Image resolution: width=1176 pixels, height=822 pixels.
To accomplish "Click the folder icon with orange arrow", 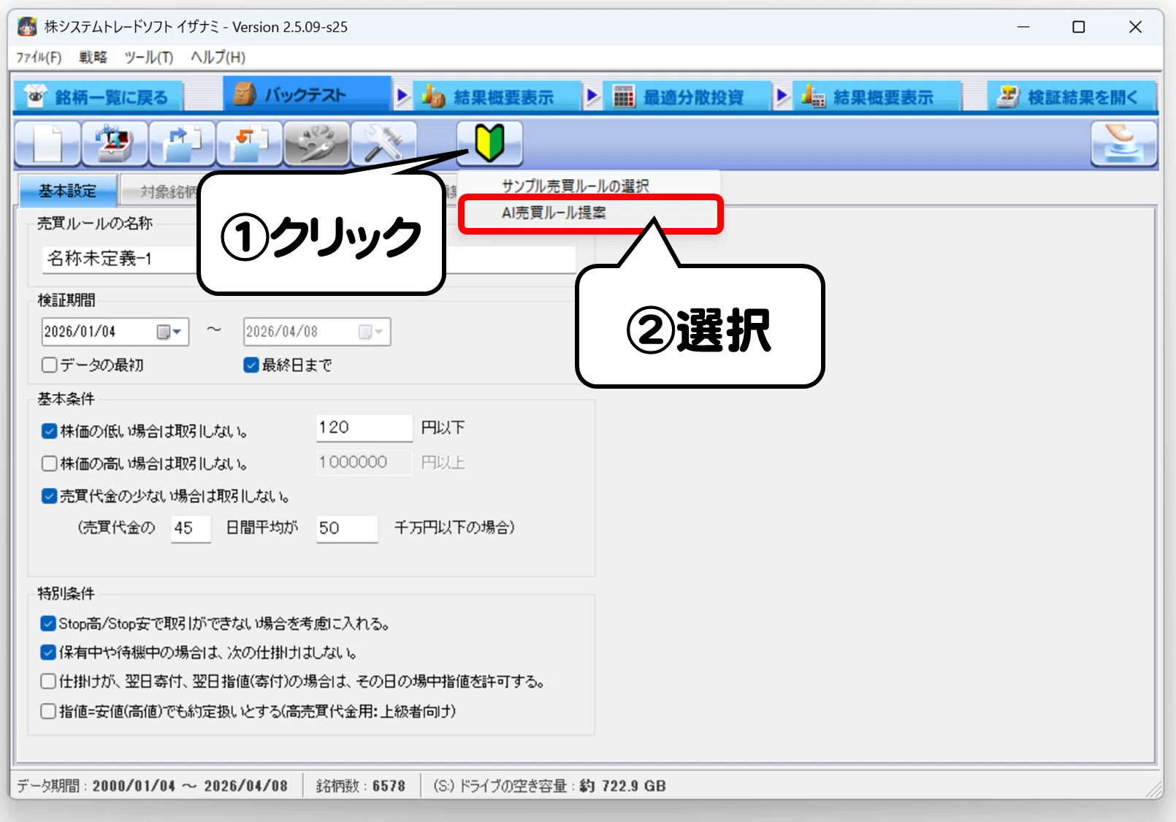I will pos(249,143).
